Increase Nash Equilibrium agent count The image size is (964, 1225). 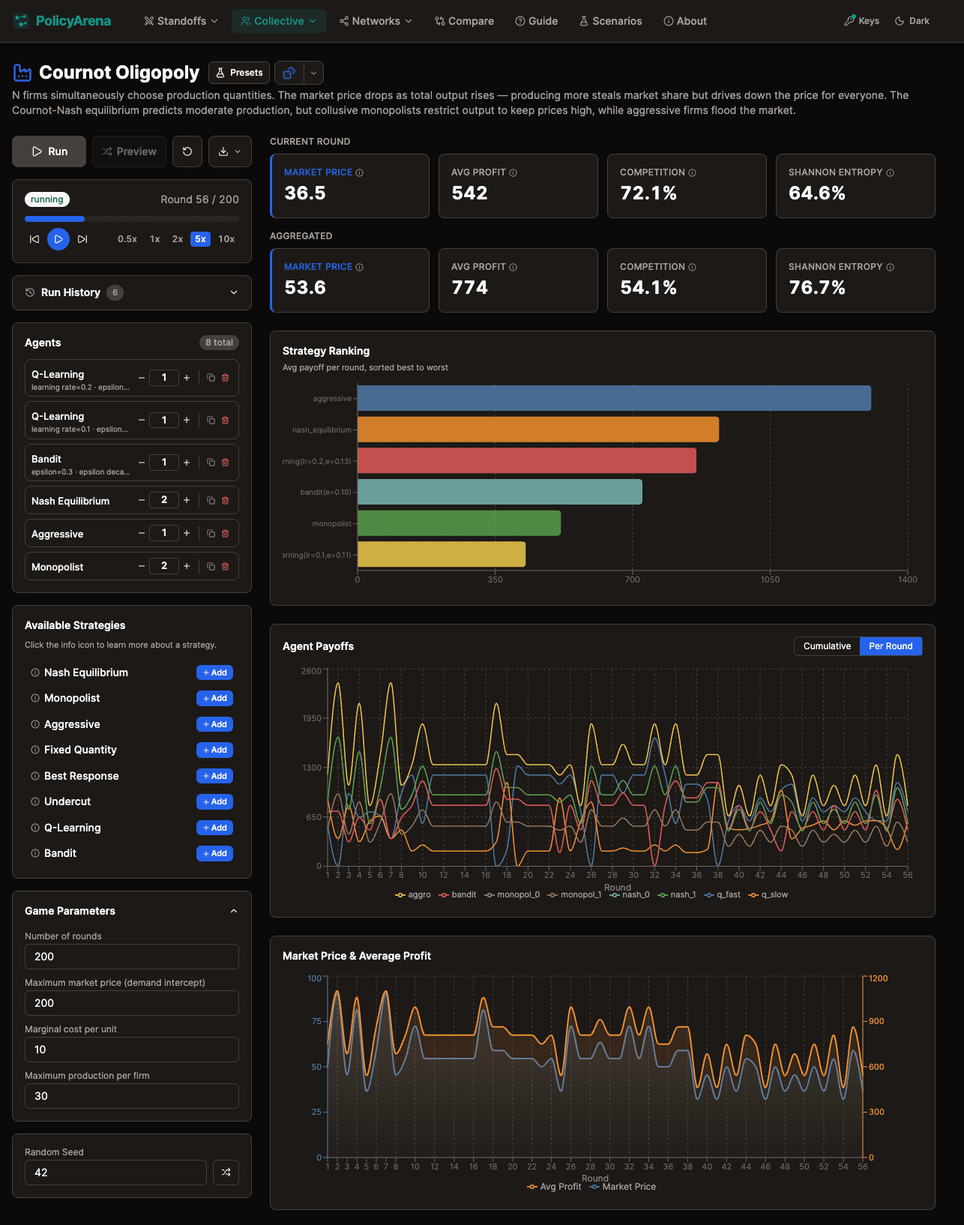click(x=187, y=500)
